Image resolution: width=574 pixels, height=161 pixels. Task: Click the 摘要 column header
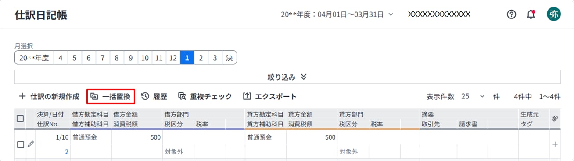[x=428, y=115]
